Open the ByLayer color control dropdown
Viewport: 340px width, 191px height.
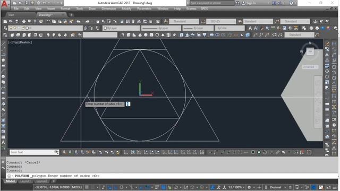[x=121, y=28]
